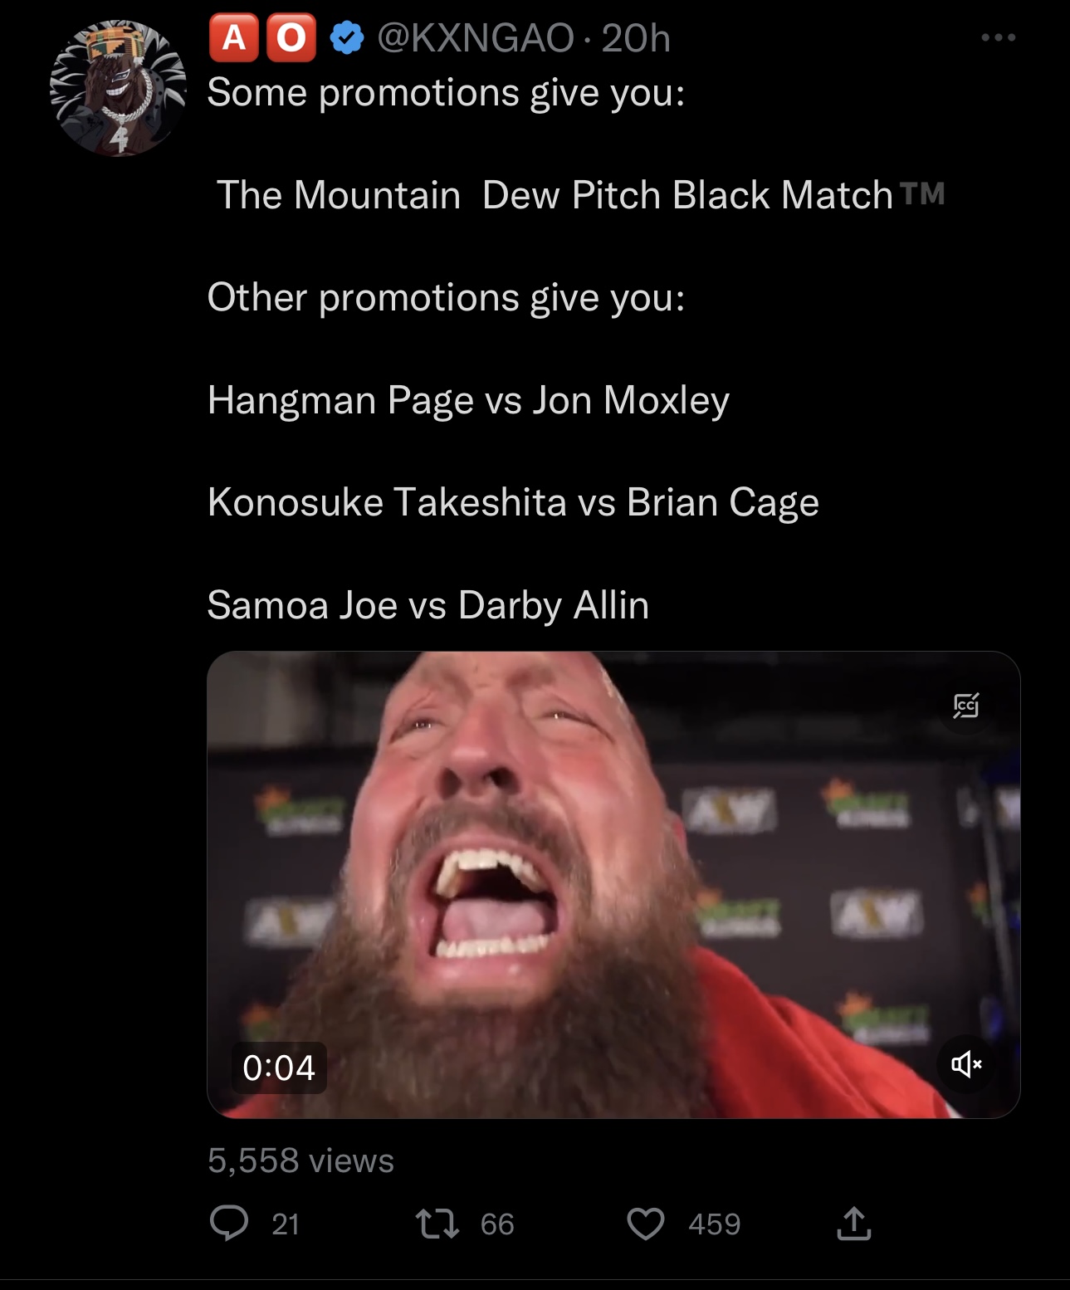The image size is (1070, 1290).
Task: View the 5,558 views count
Action: pos(300,1161)
